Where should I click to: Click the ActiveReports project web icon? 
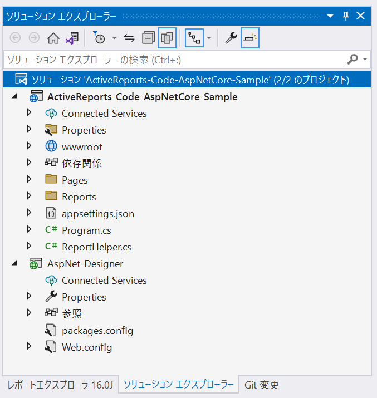(x=36, y=96)
